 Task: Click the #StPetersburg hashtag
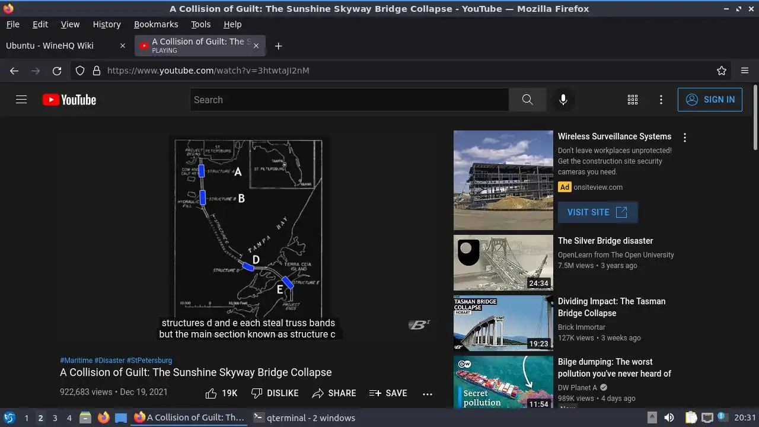coord(149,361)
